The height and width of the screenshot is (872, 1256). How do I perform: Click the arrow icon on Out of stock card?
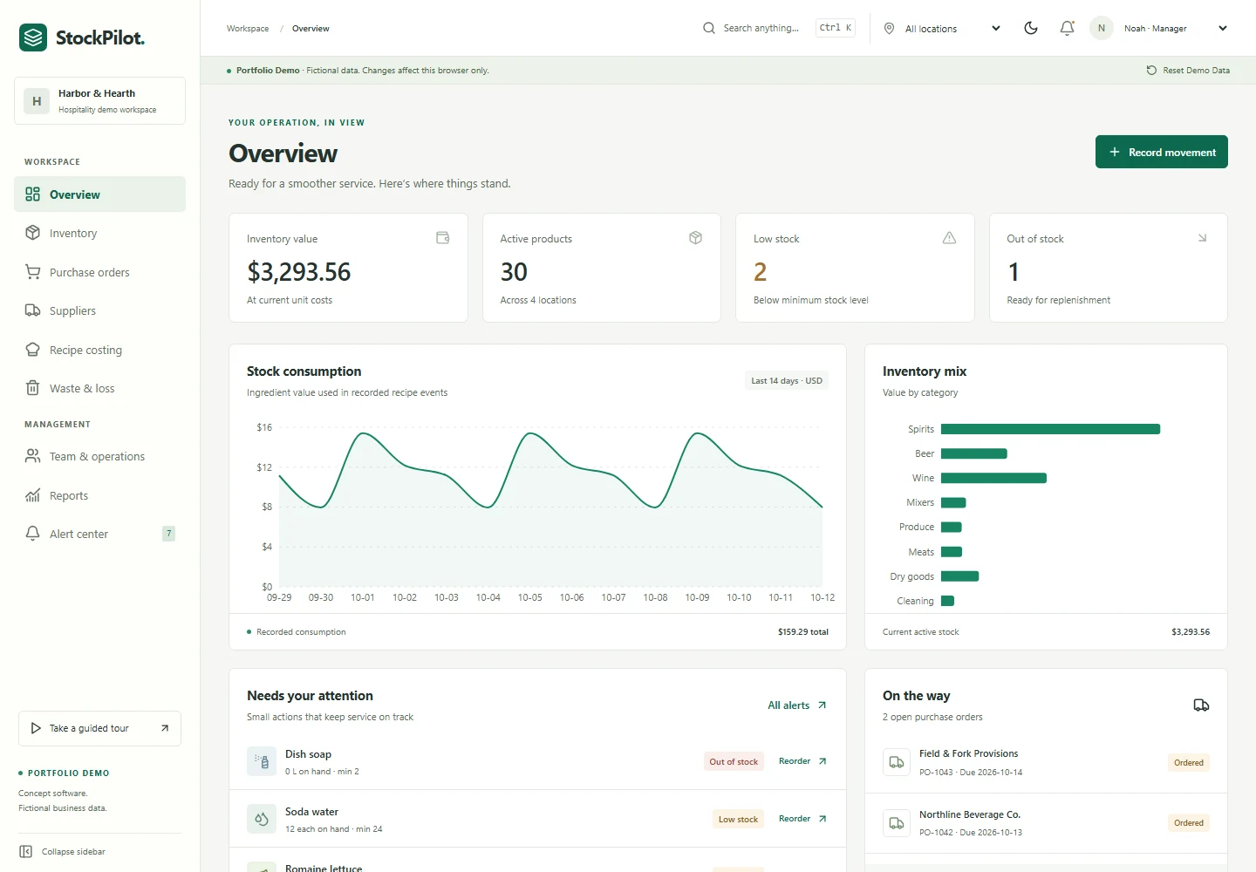pyautogui.click(x=1202, y=238)
